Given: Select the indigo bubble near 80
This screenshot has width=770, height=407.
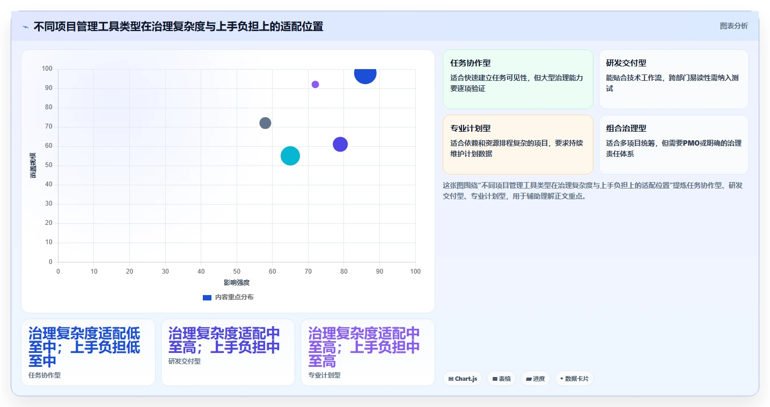Looking at the screenshot, I should (340, 144).
